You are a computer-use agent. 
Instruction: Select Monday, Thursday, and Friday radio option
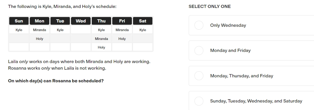(x=199, y=76)
